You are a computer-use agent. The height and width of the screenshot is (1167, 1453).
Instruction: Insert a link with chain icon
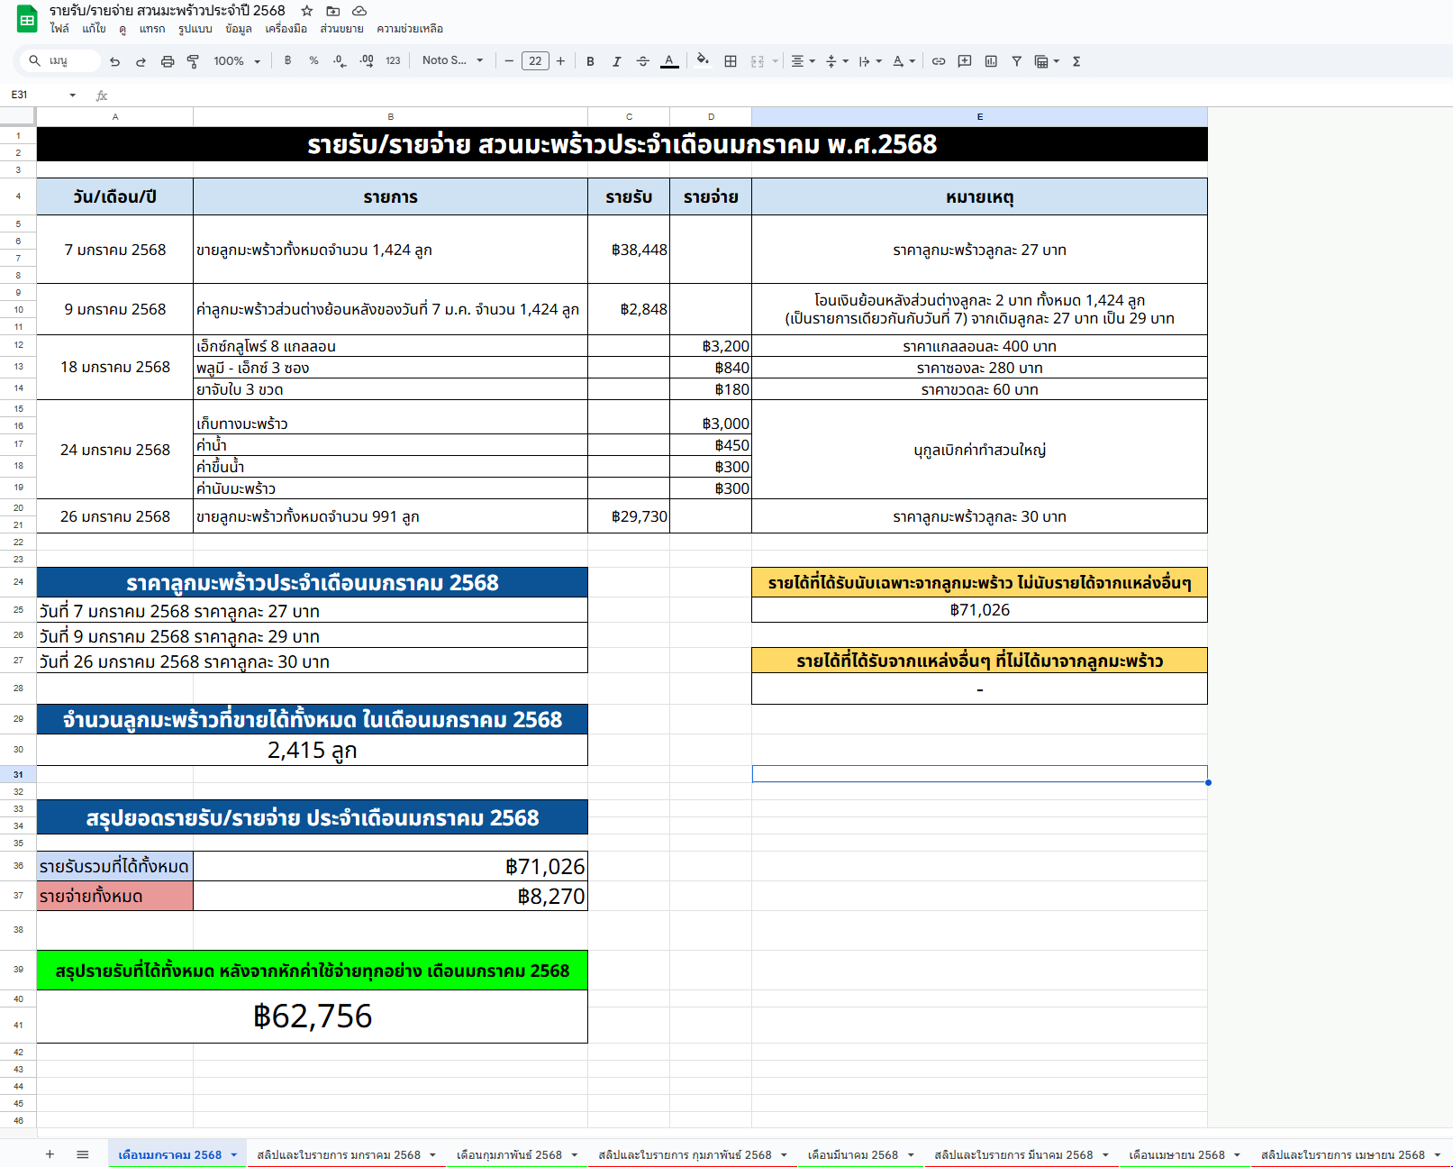[x=939, y=61]
